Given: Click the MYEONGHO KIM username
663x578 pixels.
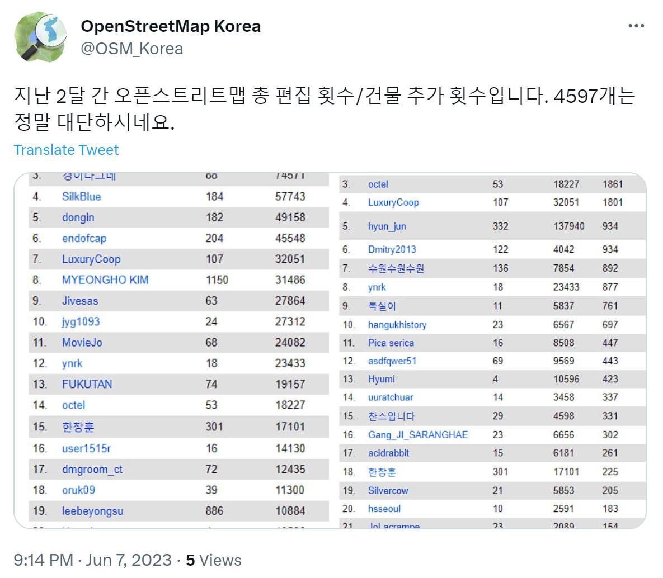Looking at the screenshot, I should tap(105, 279).
